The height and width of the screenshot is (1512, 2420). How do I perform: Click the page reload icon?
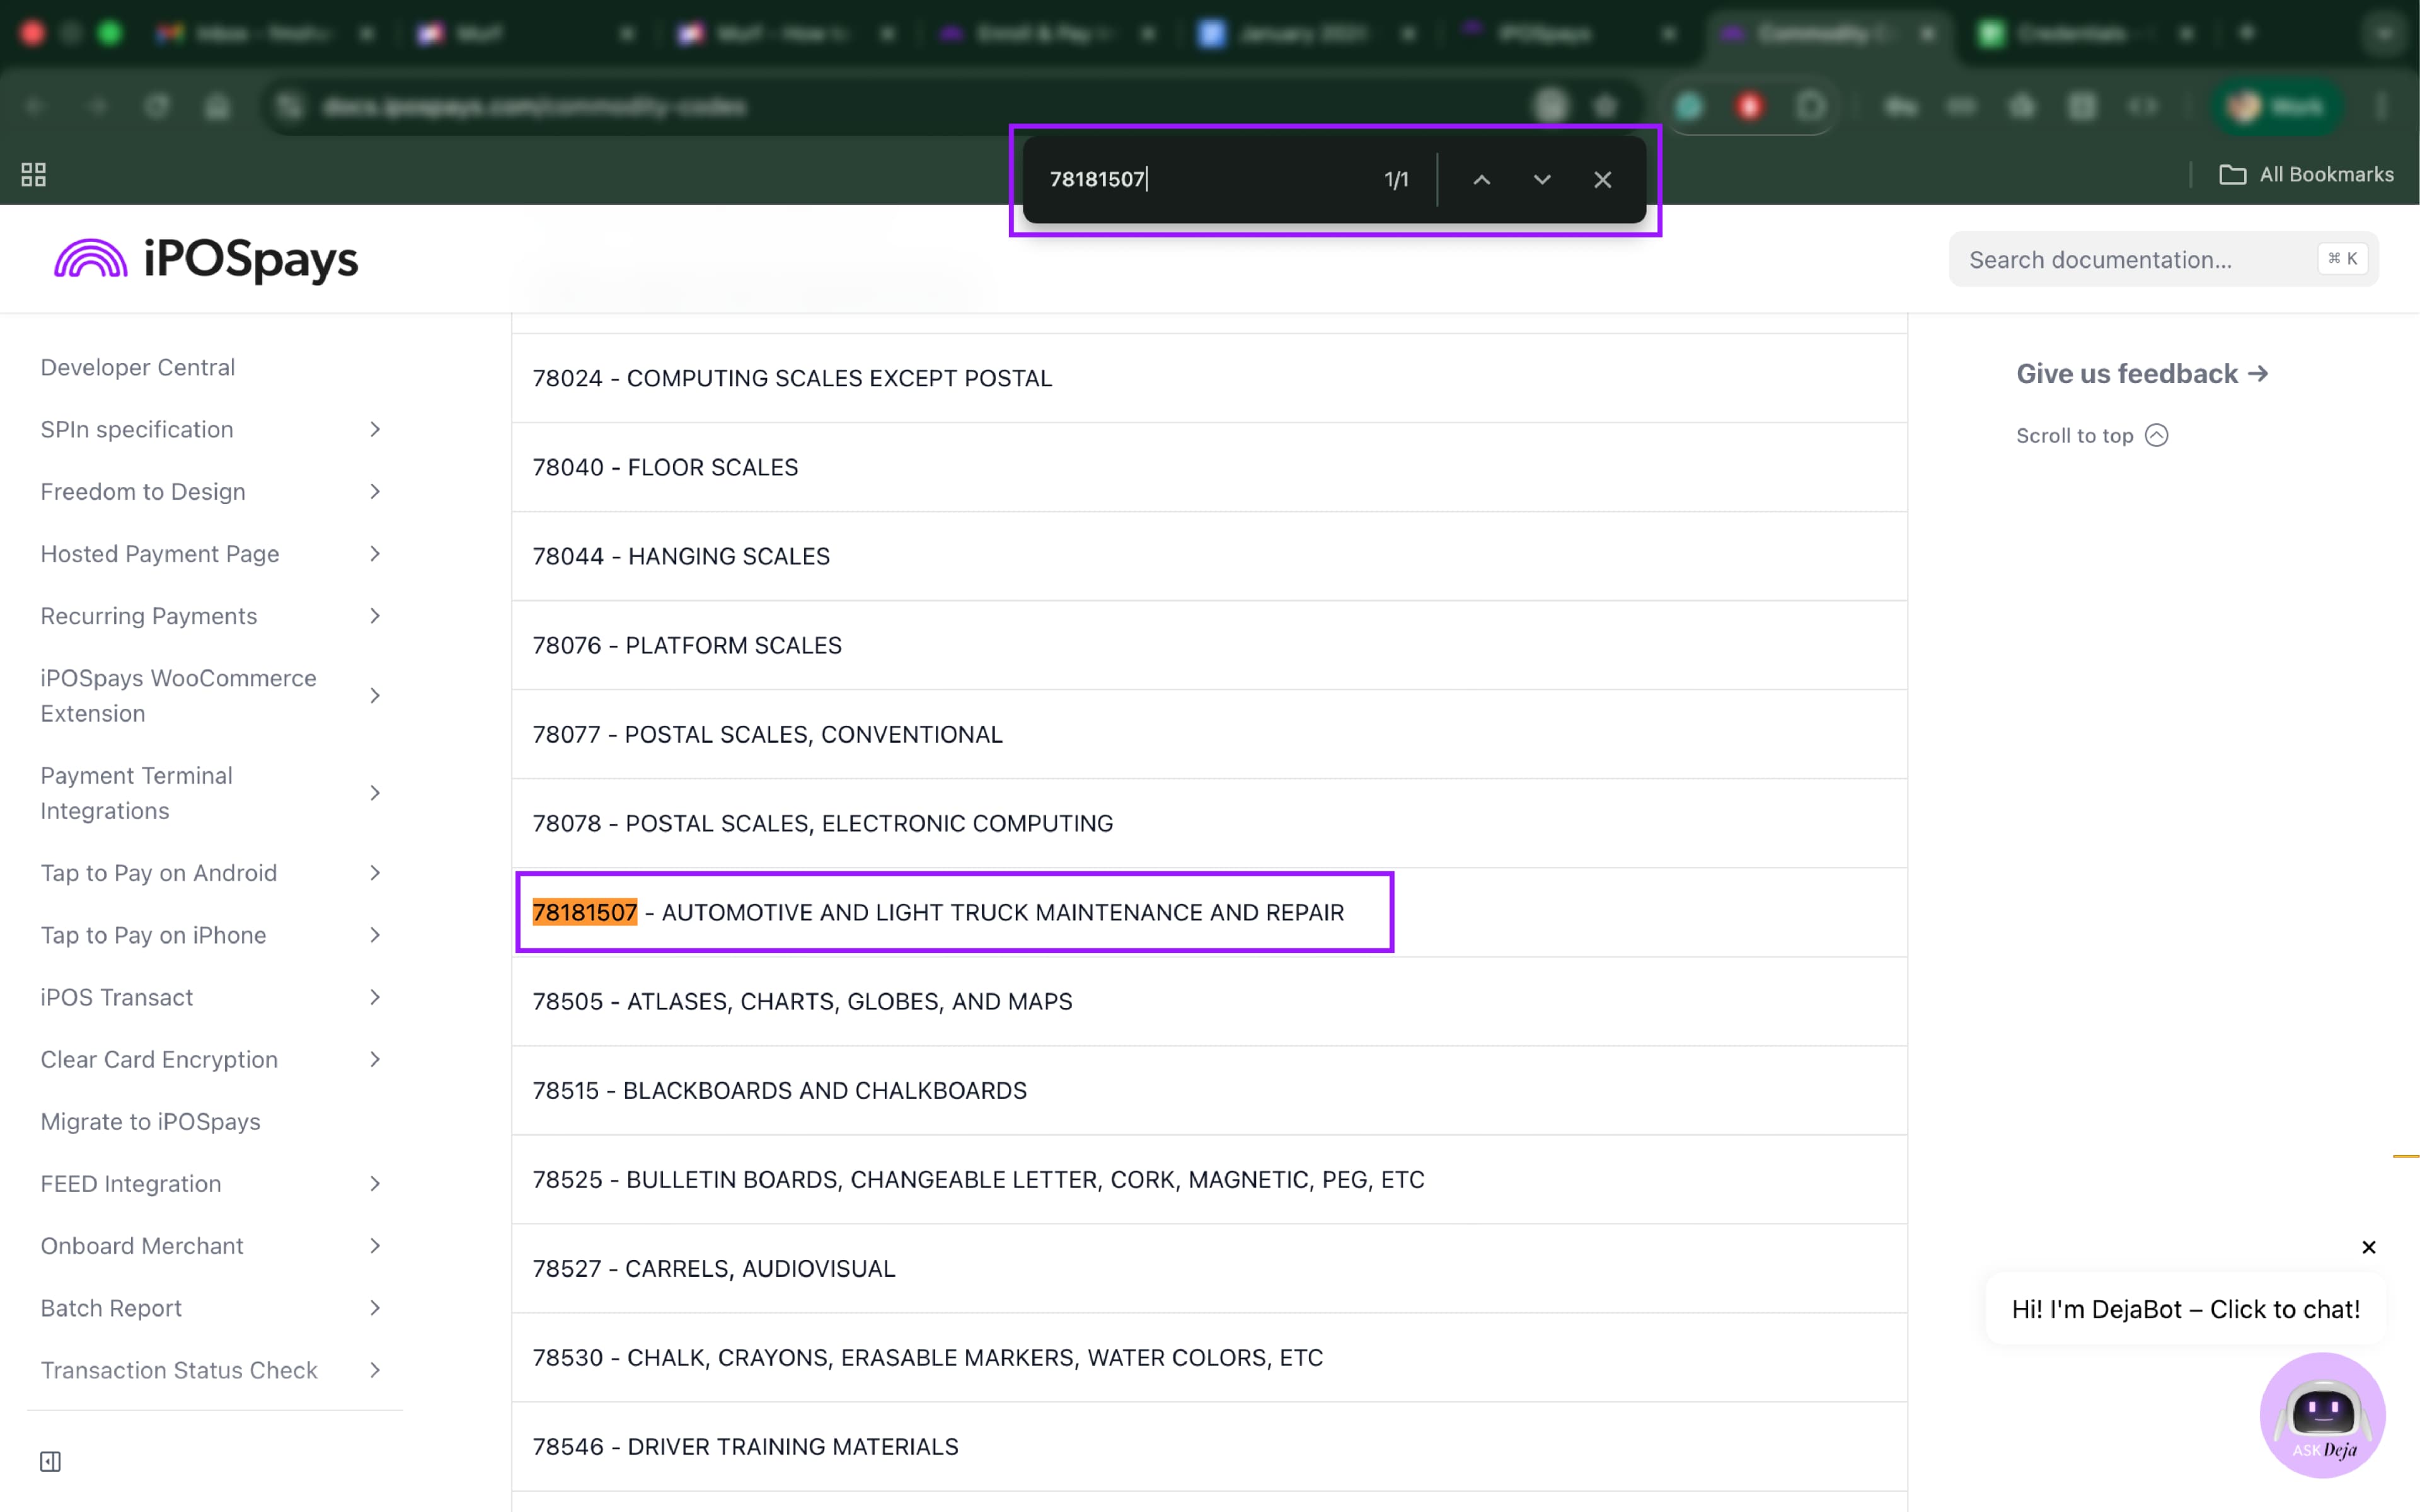[x=157, y=106]
